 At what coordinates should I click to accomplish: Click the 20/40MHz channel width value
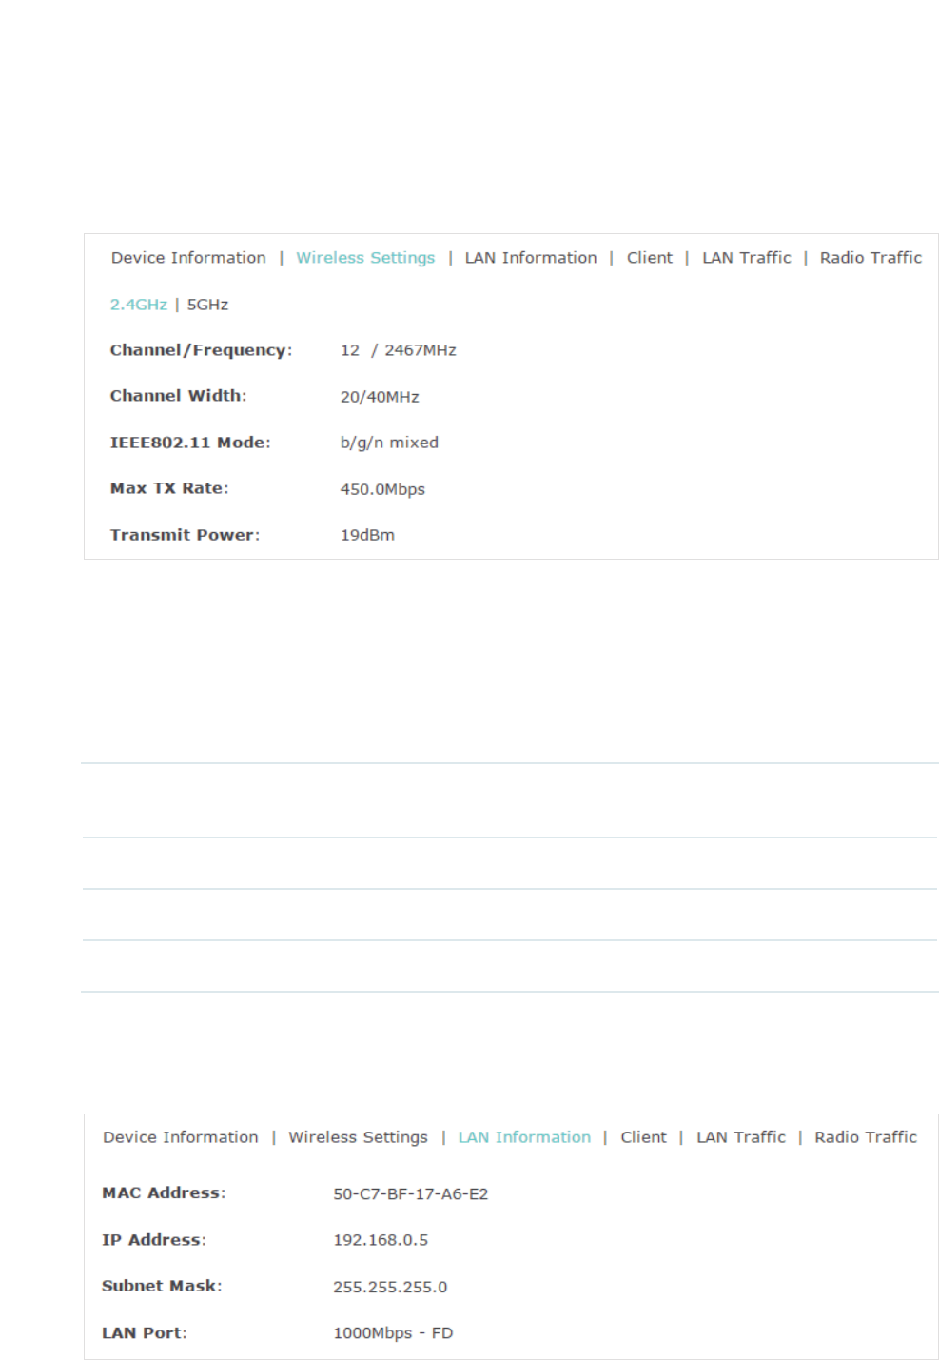coord(380,397)
